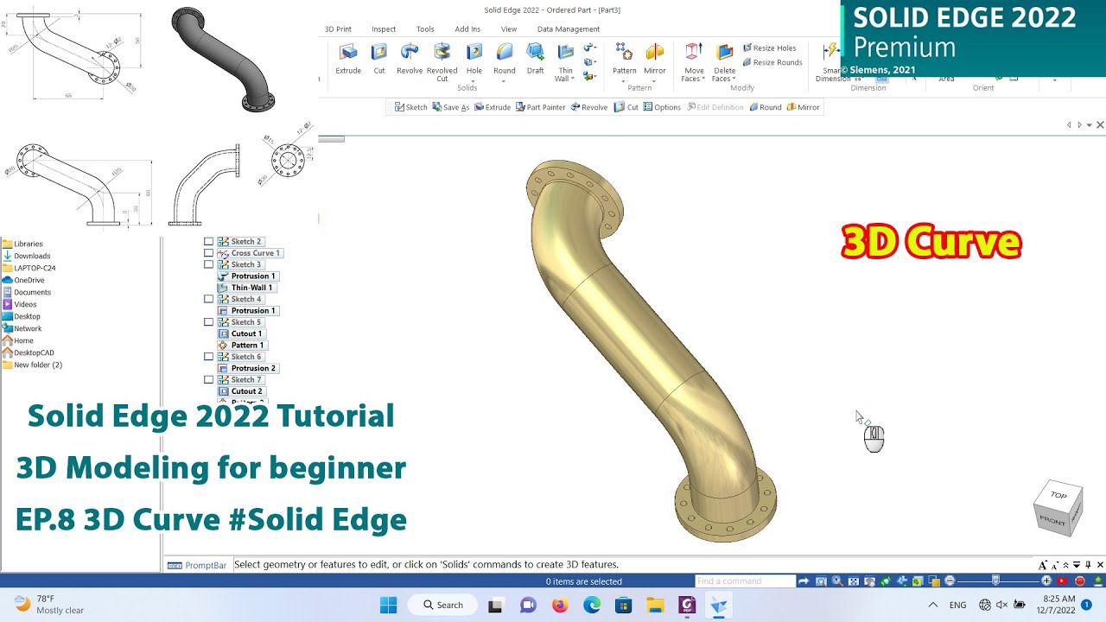Click the Zoom magnifier status bar icon
The height and width of the screenshot is (622, 1106).
[x=837, y=581]
